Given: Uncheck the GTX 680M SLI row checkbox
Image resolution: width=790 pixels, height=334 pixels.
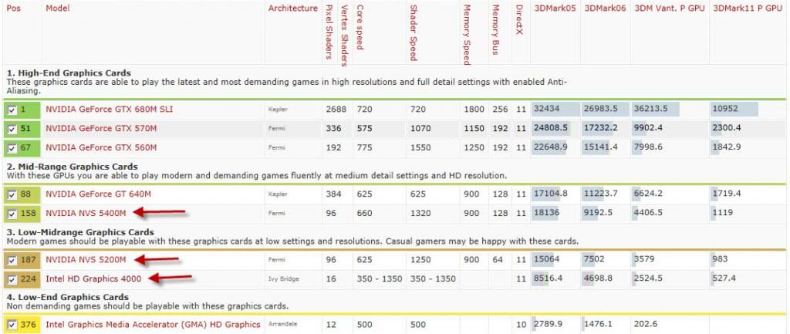Looking at the screenshot, I should coord(12,110).
